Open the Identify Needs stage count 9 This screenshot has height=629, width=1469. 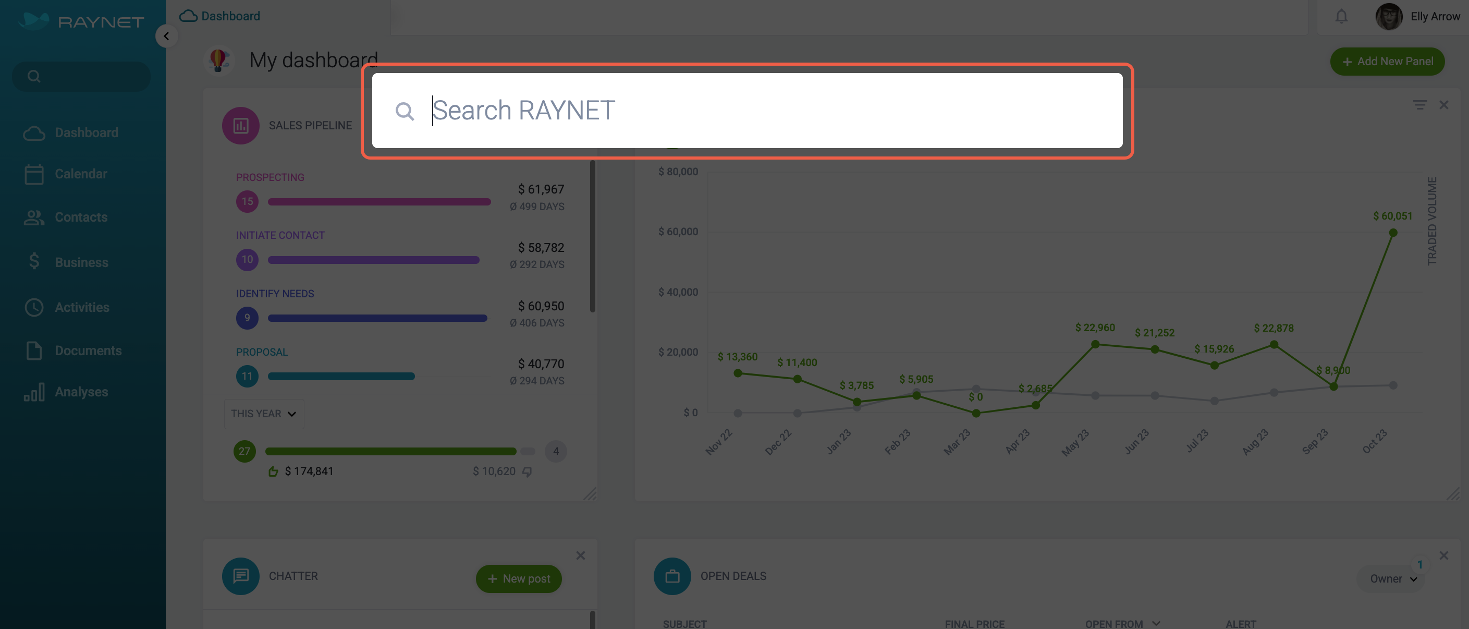(x=247, y=318)
